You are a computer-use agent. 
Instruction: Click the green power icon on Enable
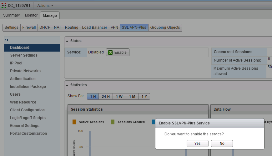(x=110, y=53)
